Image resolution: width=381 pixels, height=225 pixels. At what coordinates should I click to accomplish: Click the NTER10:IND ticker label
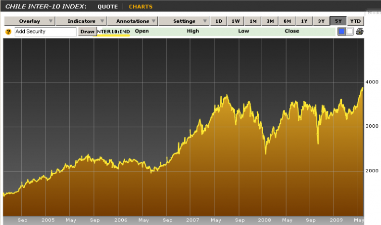113,32
